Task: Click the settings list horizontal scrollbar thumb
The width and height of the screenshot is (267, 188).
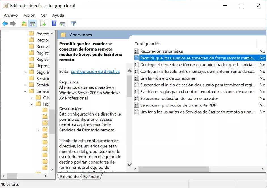Action: [x=173, y=169]
